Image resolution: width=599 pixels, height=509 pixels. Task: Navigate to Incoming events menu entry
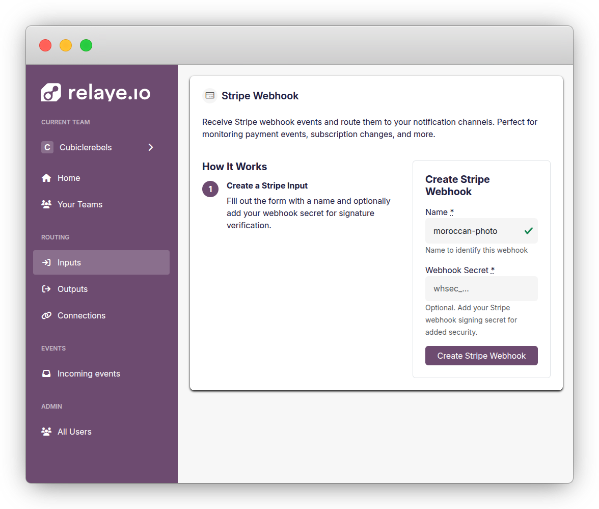89,373
